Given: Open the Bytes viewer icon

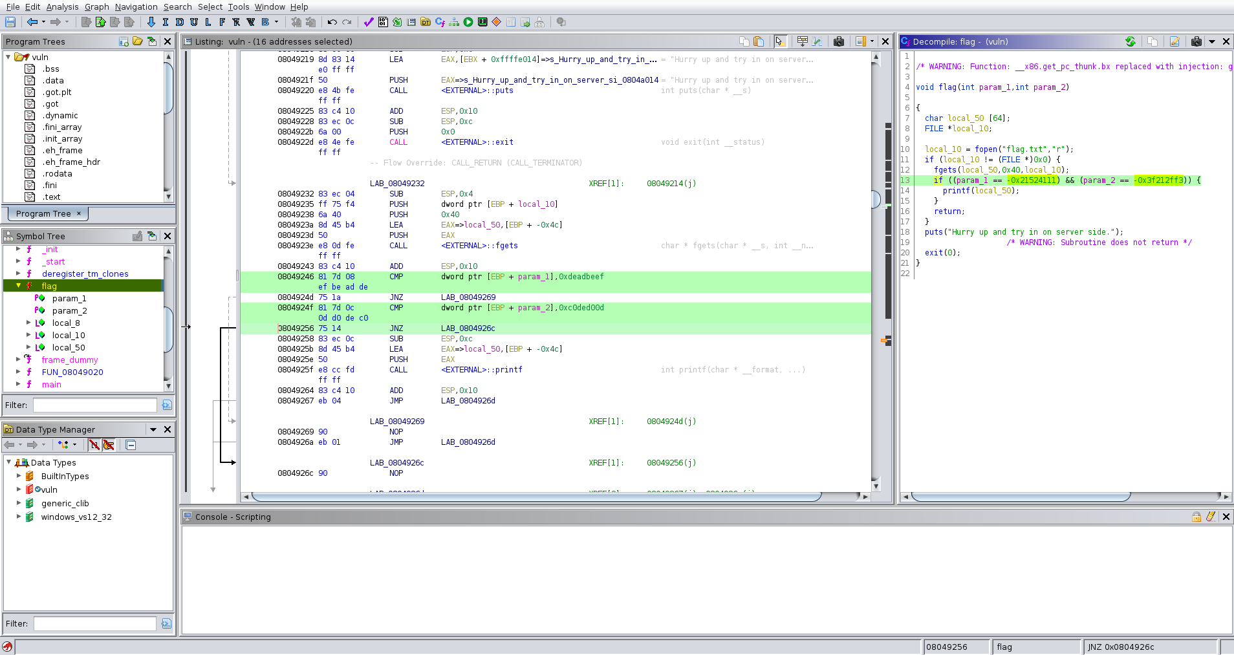Looking at the screenshot, I should [383, 22].
